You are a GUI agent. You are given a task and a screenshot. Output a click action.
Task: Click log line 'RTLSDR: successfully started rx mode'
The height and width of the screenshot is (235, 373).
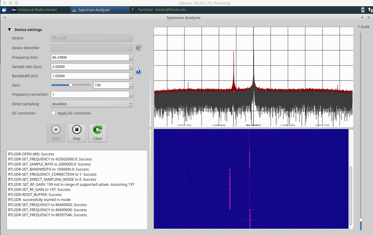(39, 200)
